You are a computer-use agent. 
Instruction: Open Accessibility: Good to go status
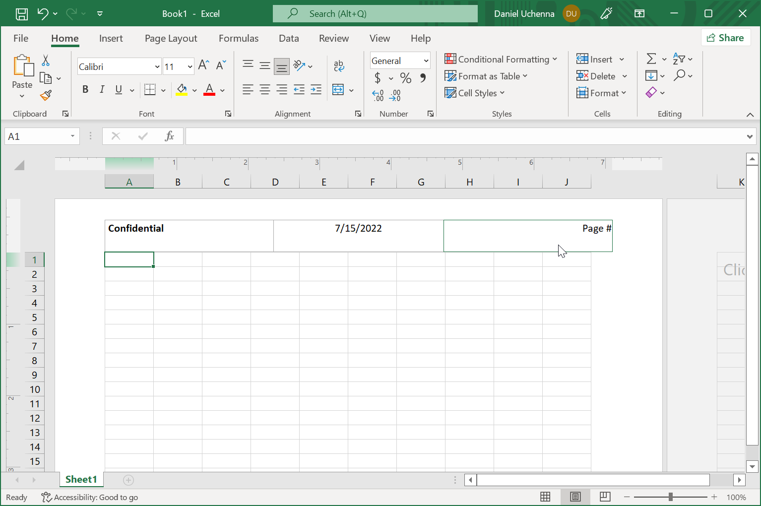pyautogui.click(x=90, y=497)
